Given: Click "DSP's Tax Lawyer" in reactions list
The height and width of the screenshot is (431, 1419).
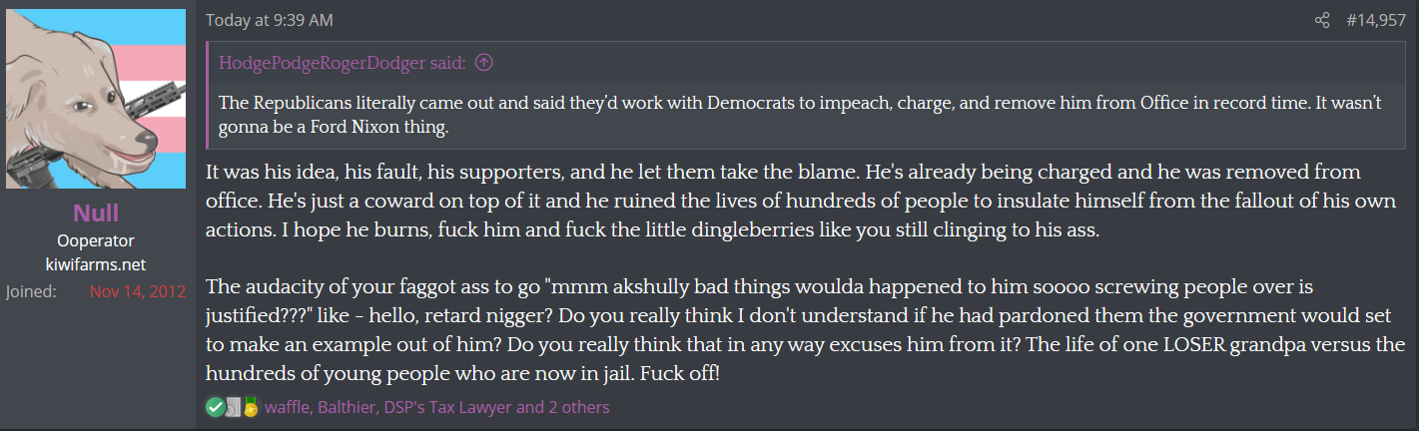Looking at the screenshot, I should pyautogui.click(x=447, y=407).
